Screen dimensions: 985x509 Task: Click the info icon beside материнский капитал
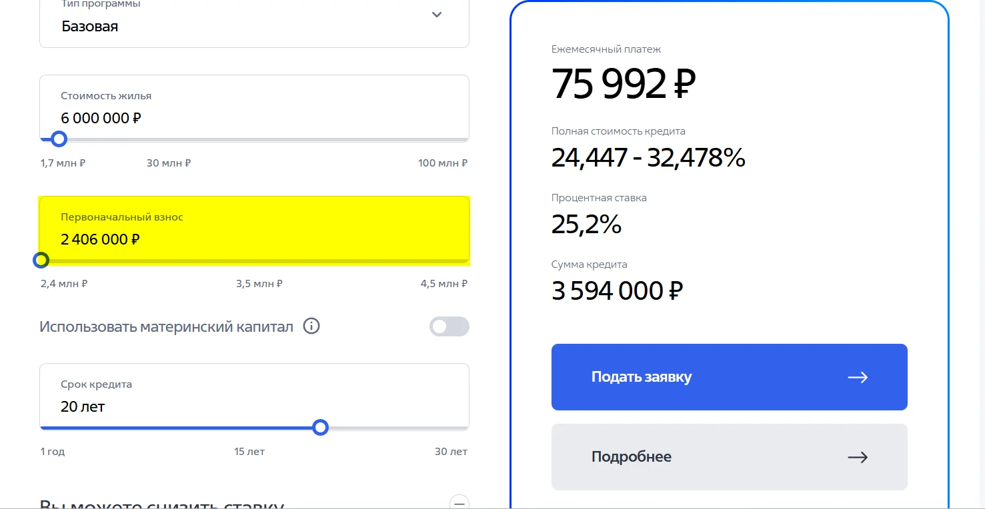pyautogui.click(x=311, y=326)
